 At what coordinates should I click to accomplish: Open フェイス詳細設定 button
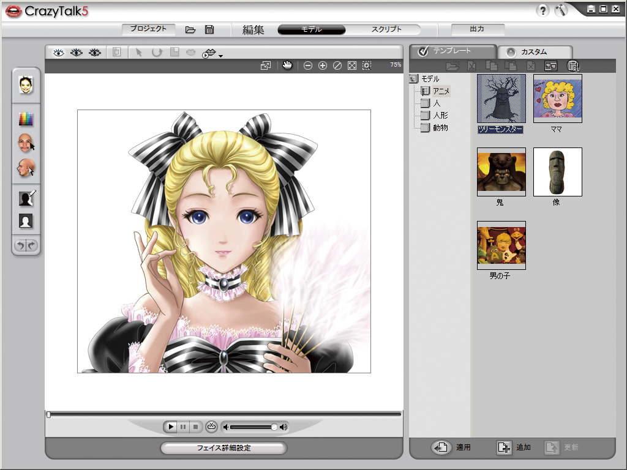pyautogui.click(x=224, y=448)
